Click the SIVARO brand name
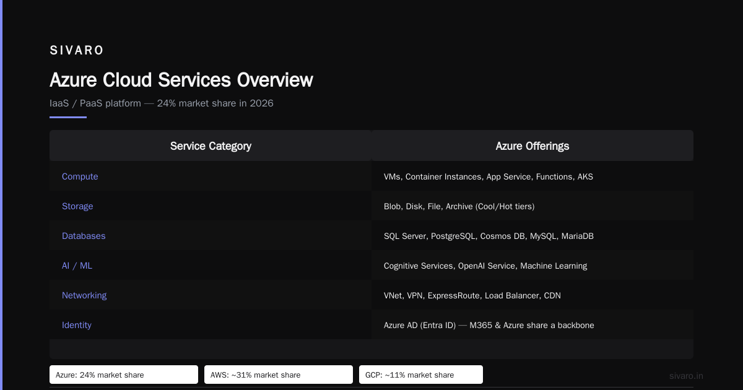This screenshot has height=390, width=743. tap(77, 50)
